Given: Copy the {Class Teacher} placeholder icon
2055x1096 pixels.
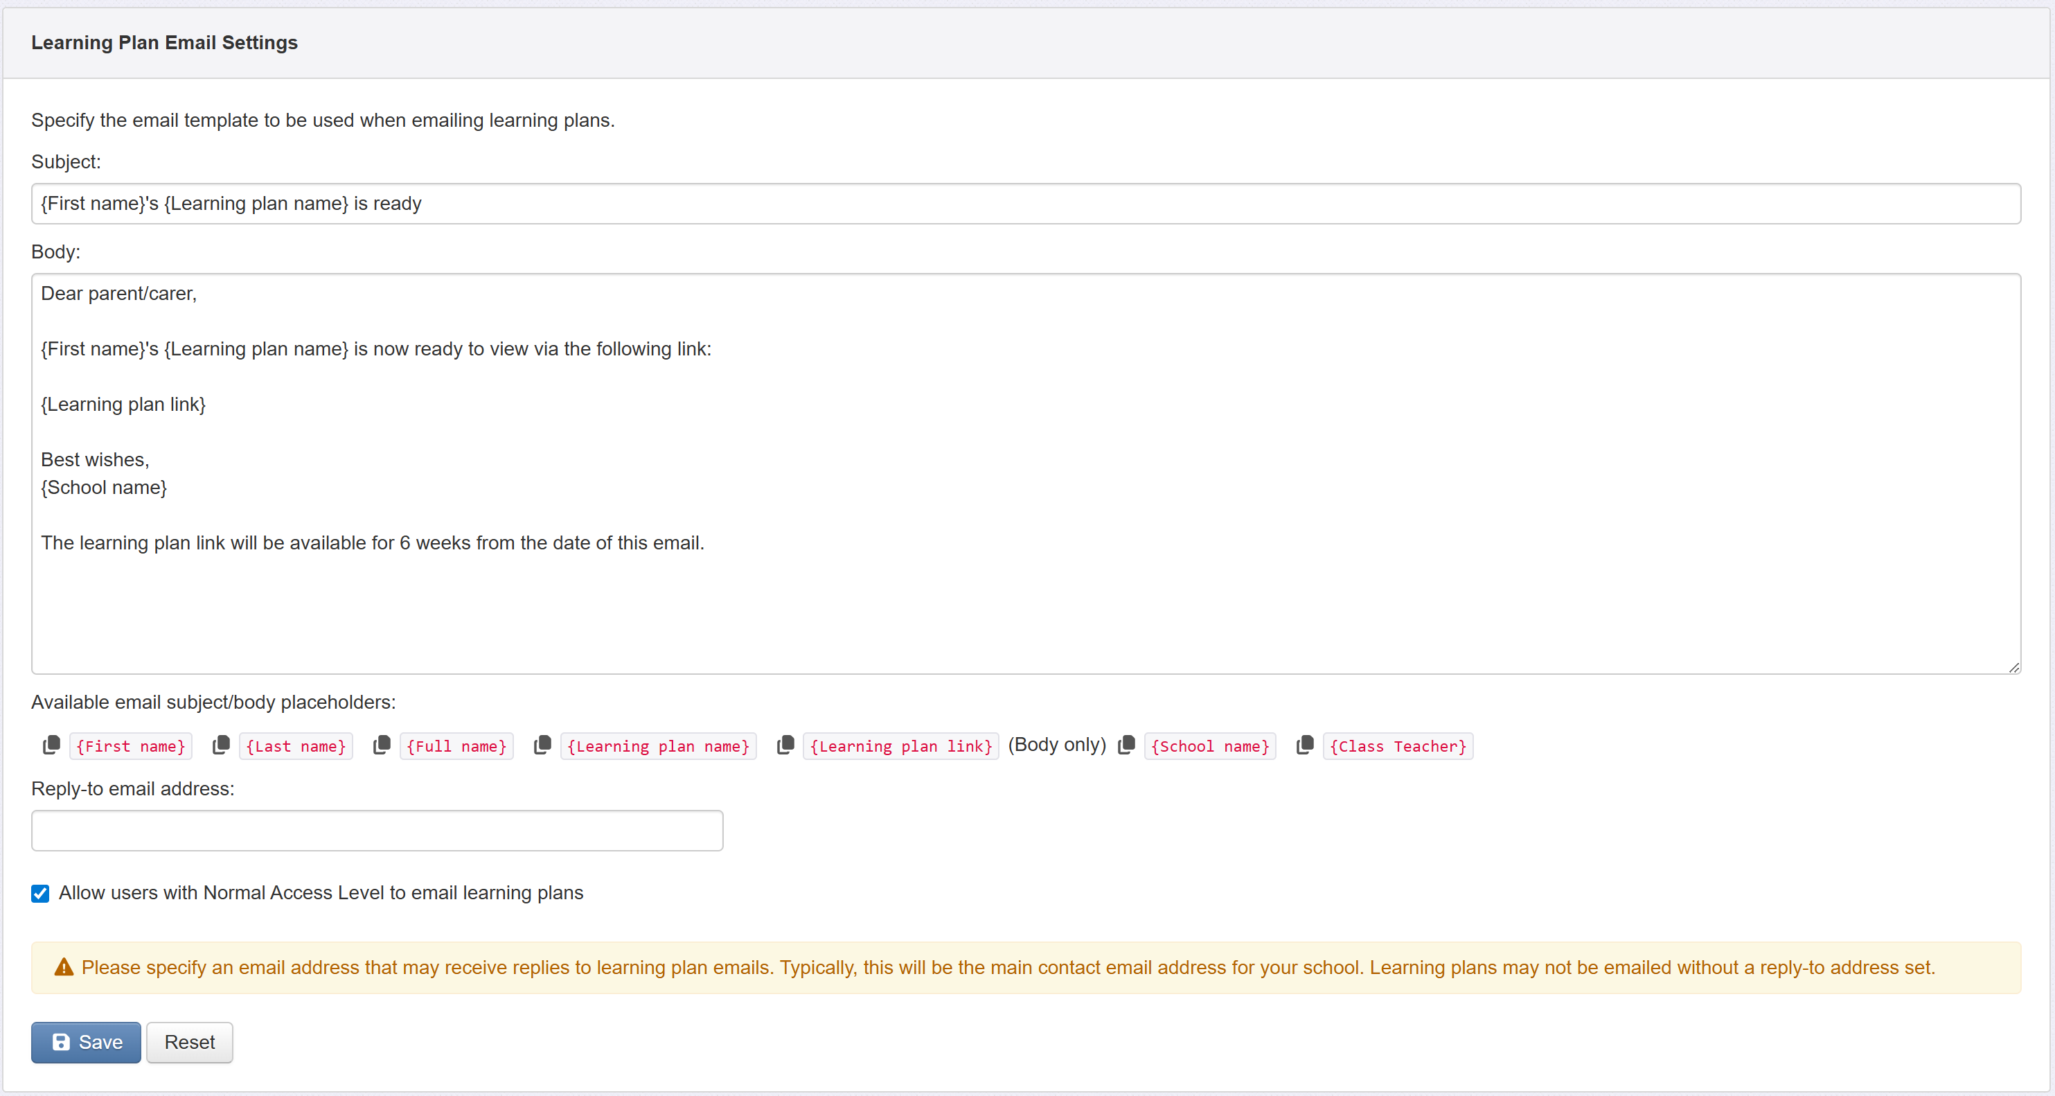Looking at the screenshot, I should [1305, 745].
